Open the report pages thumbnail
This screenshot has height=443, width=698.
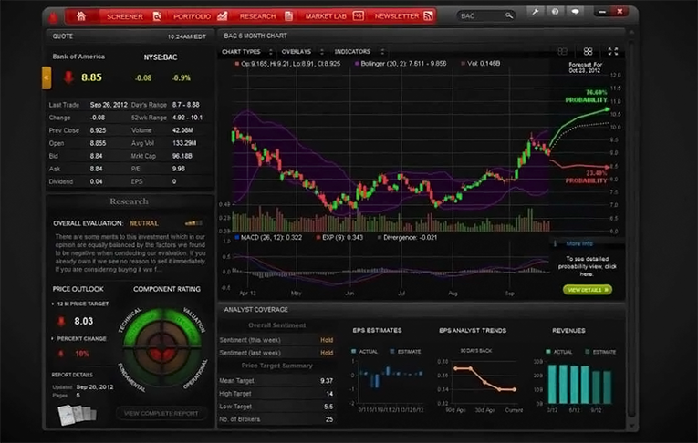[x=77, y=416]
